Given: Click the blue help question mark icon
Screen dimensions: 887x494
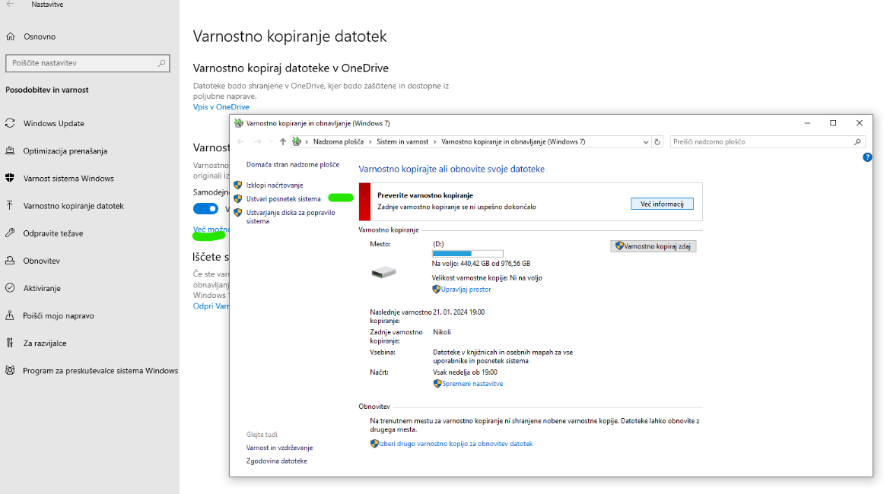Looking at the screenshot, I should pyautogui.click(x=867, y=157).
